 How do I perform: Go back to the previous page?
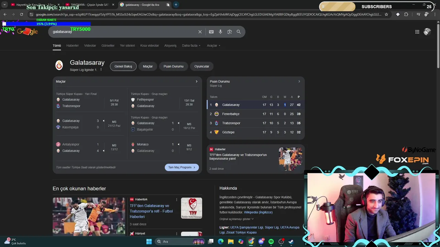tap(5, 14)
